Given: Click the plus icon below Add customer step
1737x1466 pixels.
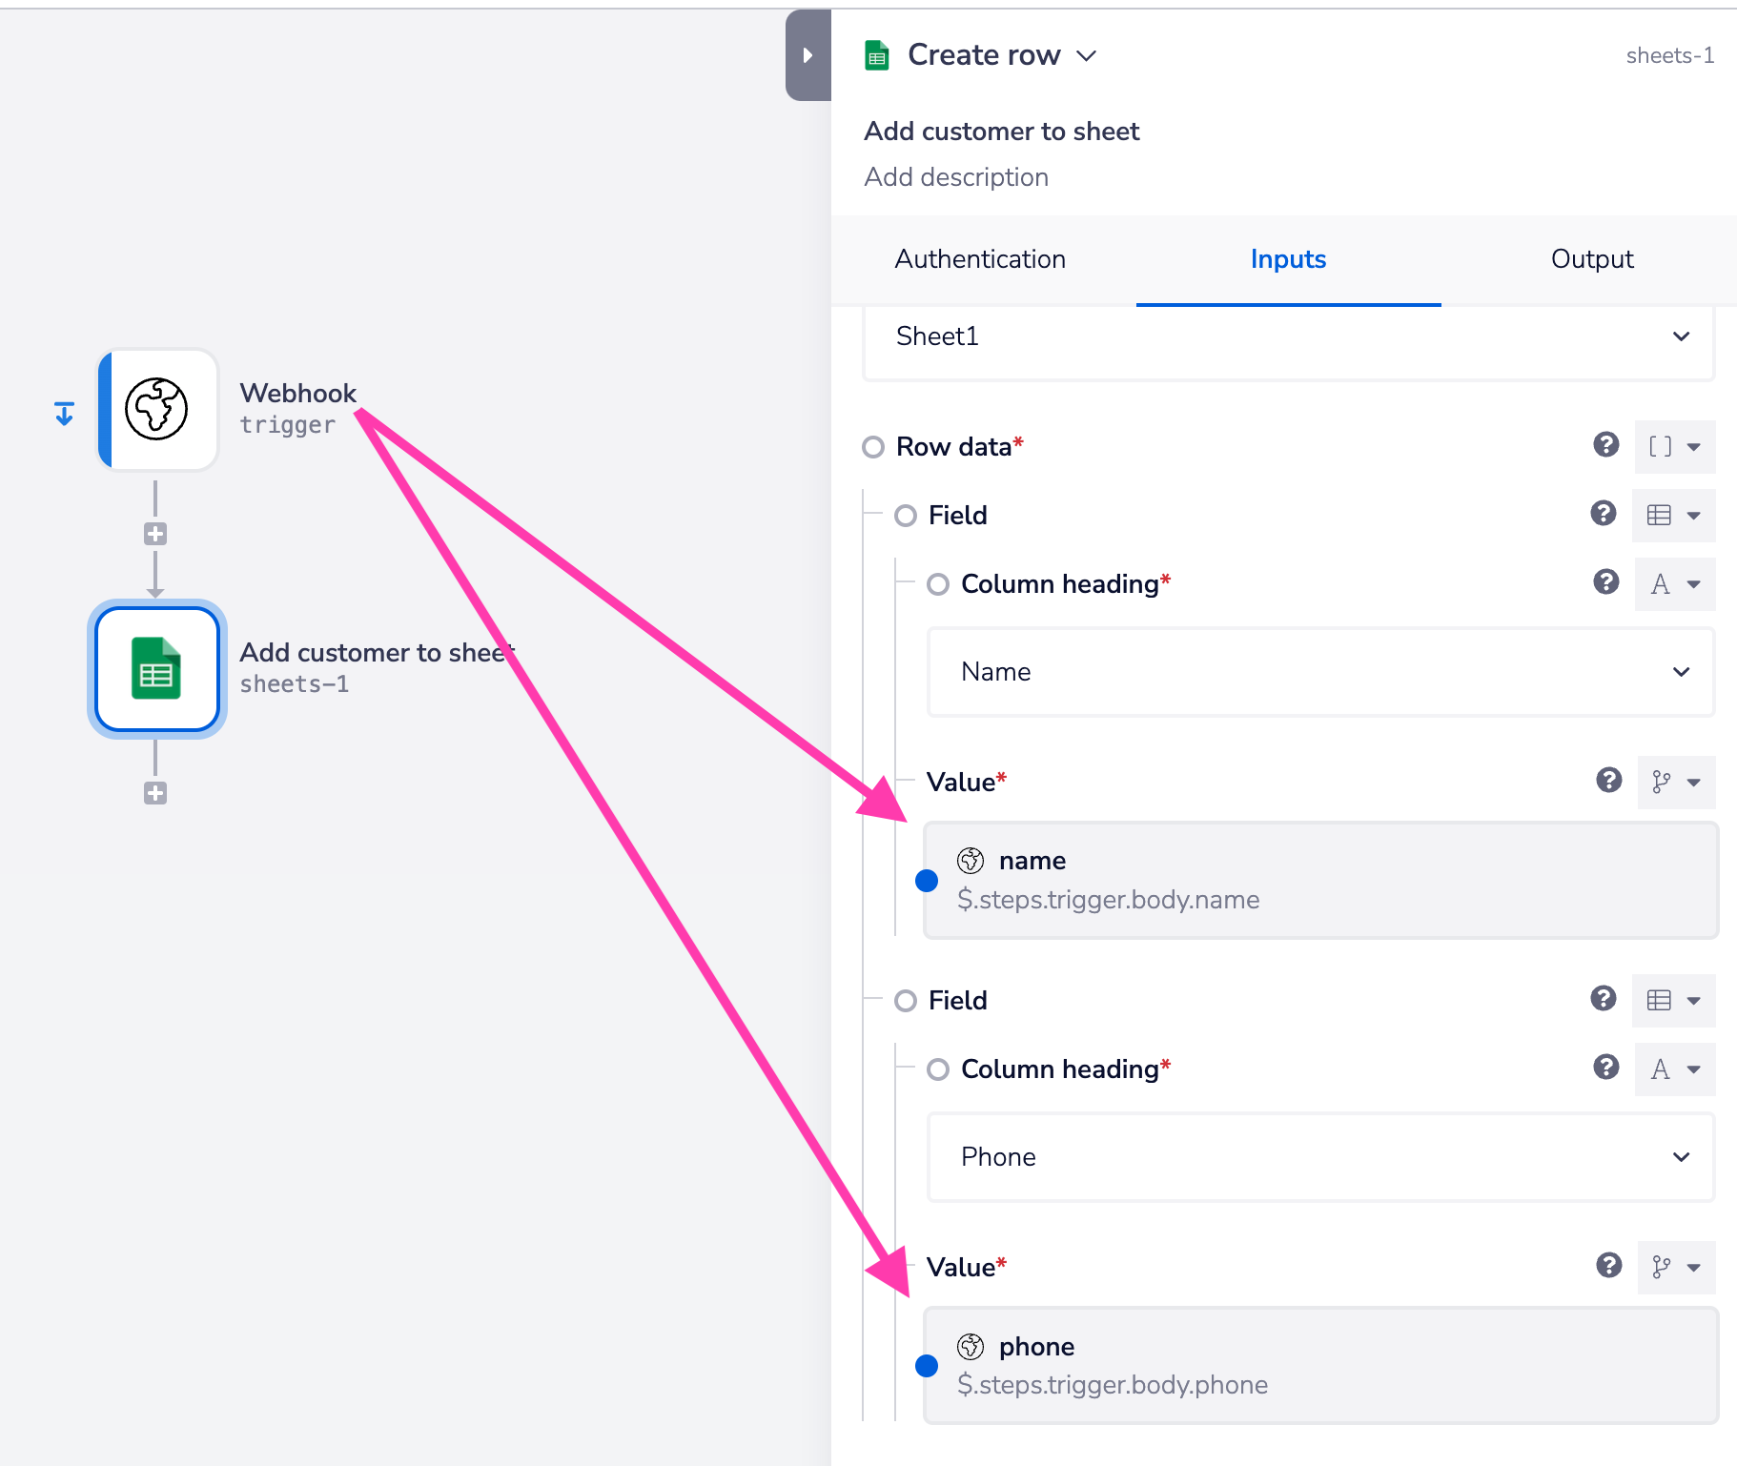Looking at the screenshot, I should pos(155,793).
